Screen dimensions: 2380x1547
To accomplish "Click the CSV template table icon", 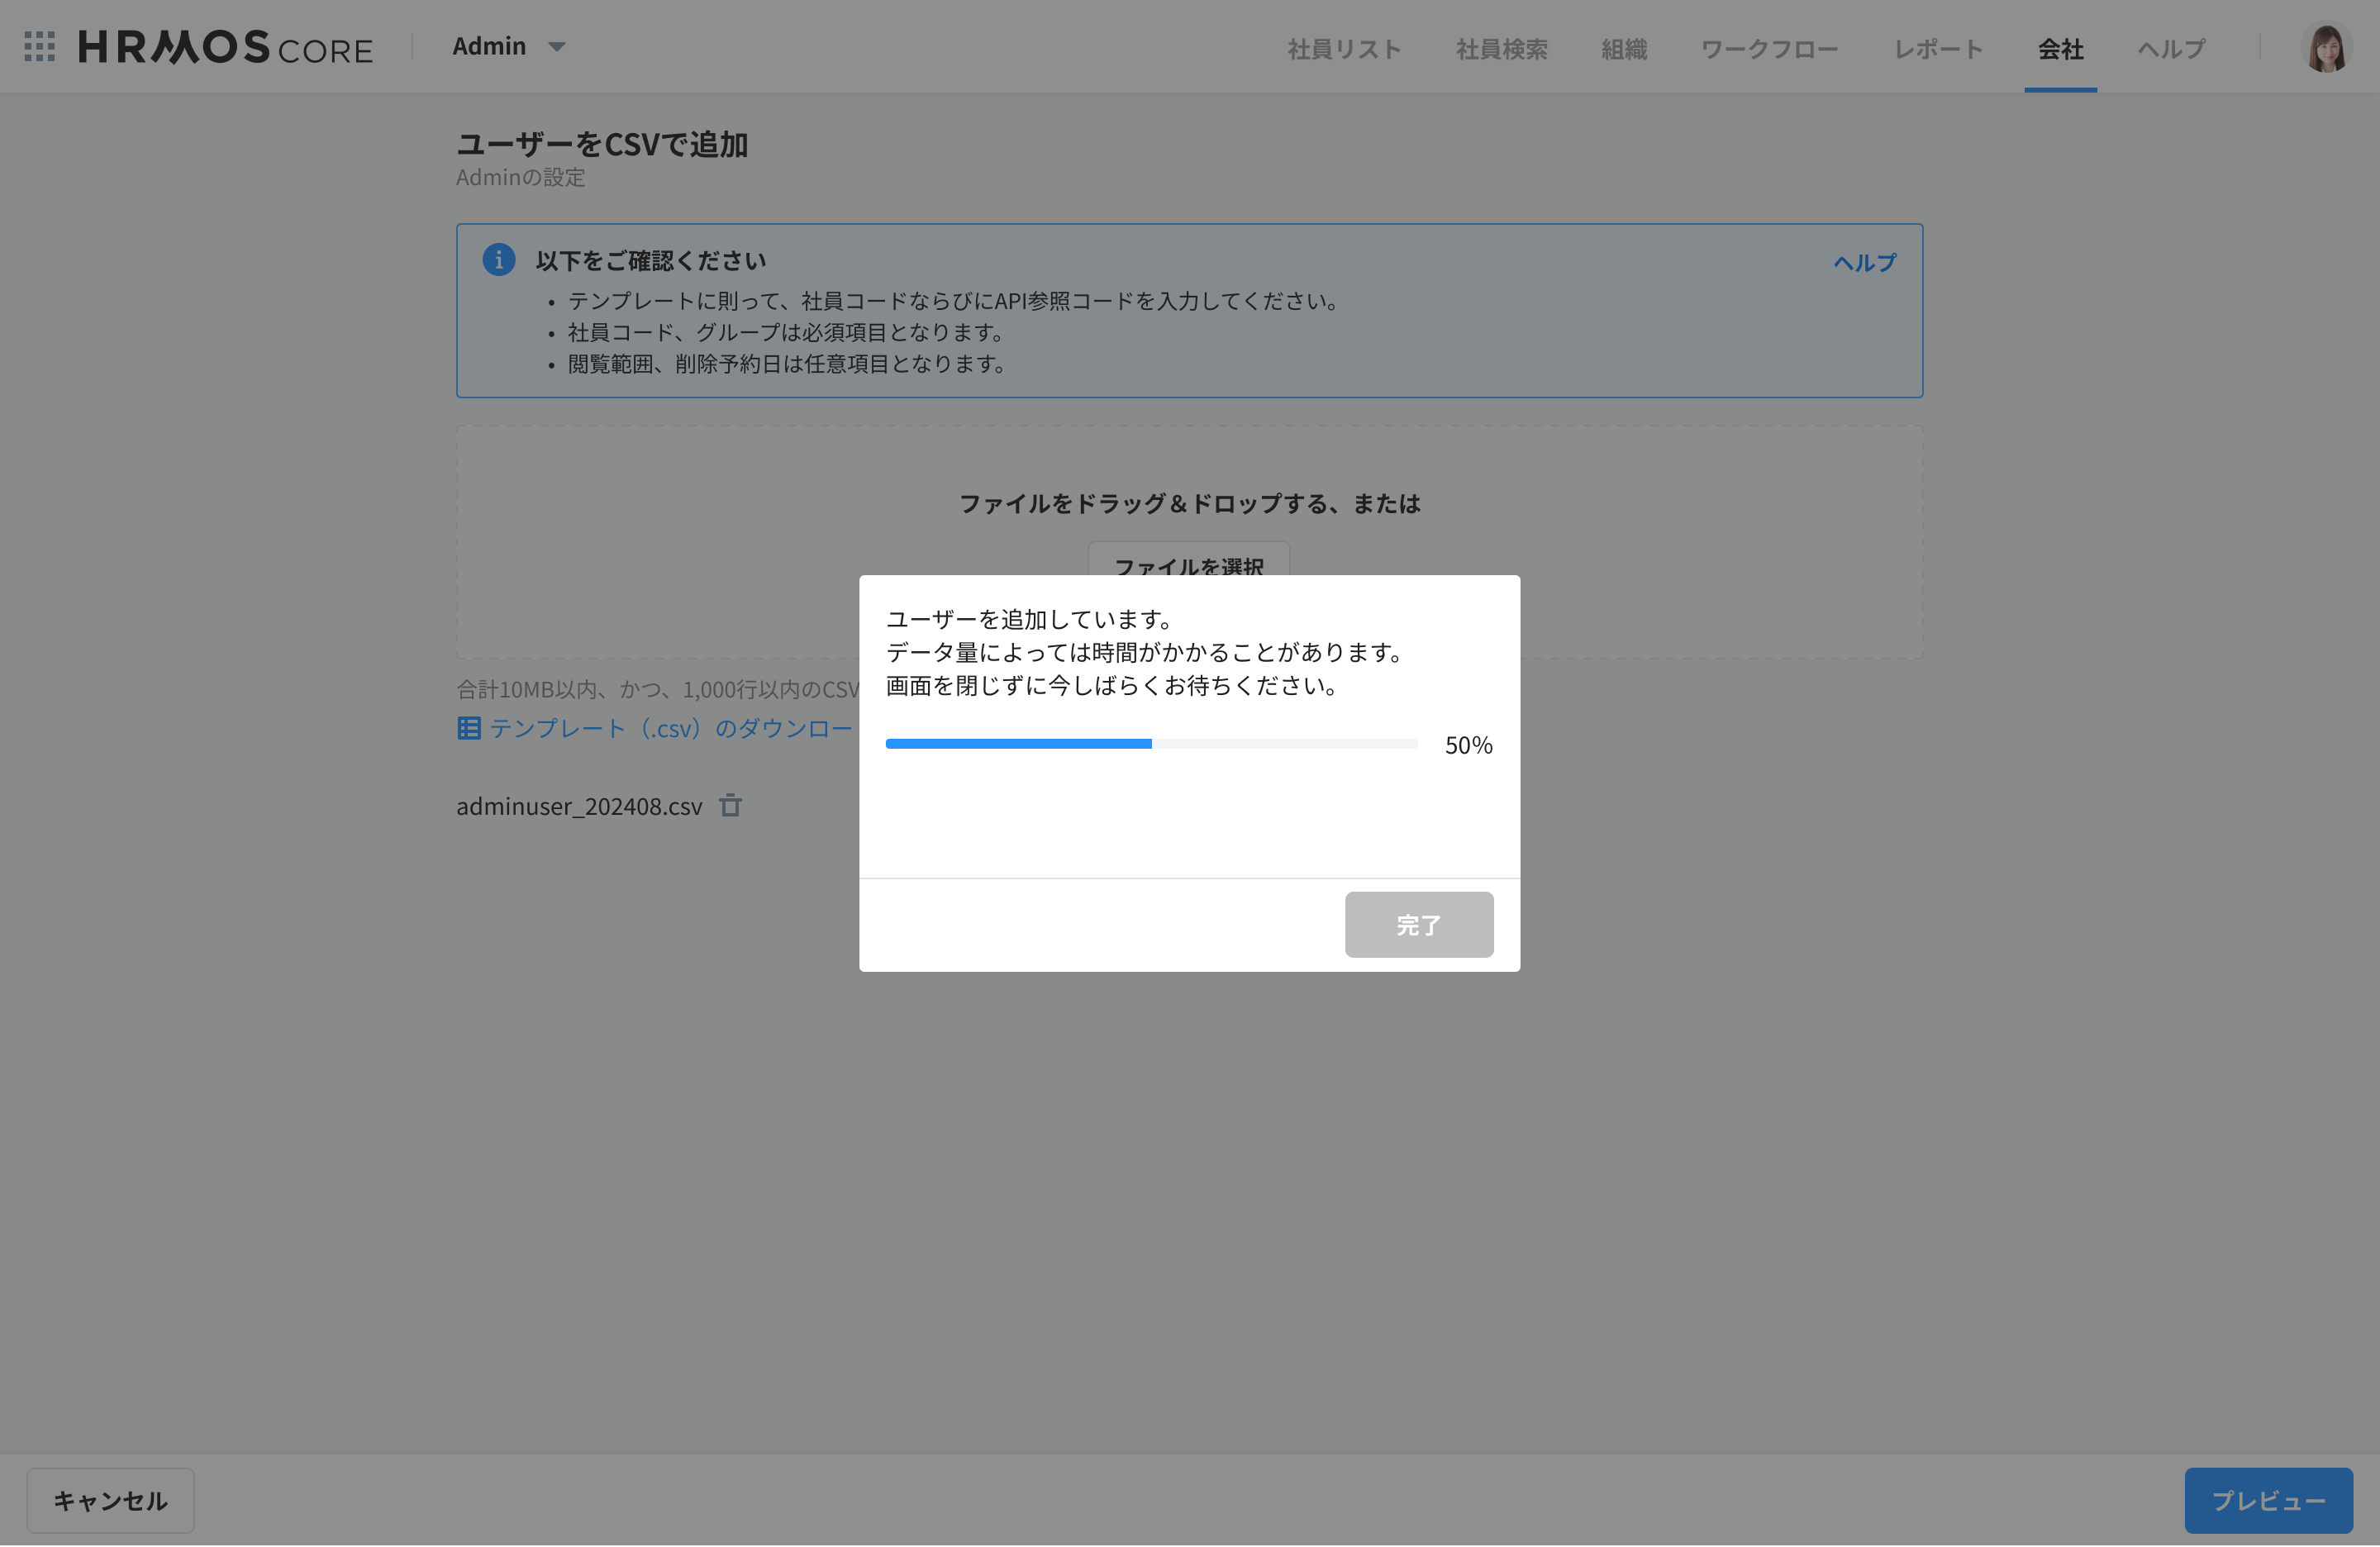I will click(468, 728).
